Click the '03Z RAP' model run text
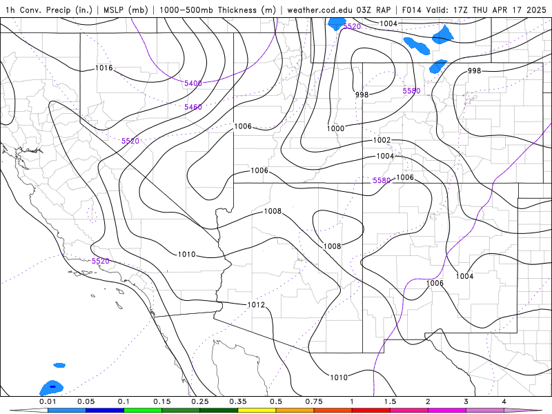Screen dimensions: 552x414 pyautogui.click(x=375, y=10)
